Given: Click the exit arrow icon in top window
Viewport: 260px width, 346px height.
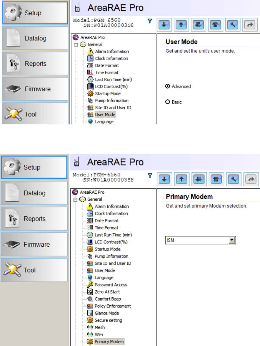Looking at the screenshot, I should (250, 25).
